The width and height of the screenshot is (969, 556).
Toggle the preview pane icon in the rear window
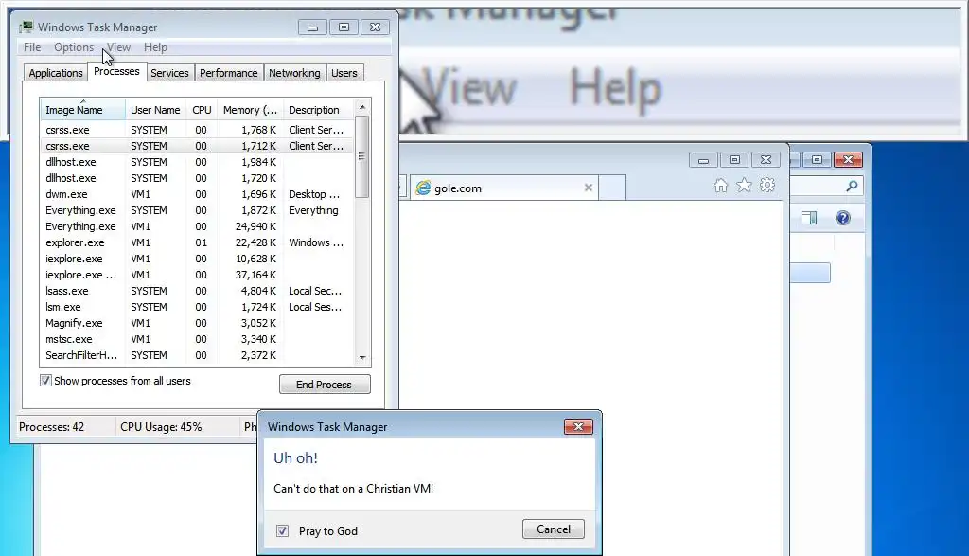(809, 218)
